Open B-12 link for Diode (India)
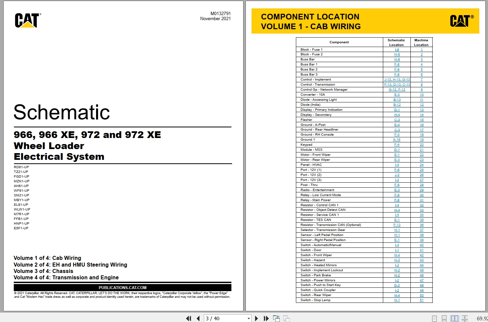Viewport: 488px width, 322px height. pos(397,105)
